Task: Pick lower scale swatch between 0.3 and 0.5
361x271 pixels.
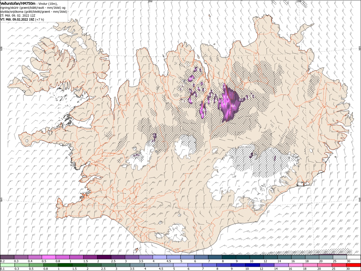Action: click(22, 265)
